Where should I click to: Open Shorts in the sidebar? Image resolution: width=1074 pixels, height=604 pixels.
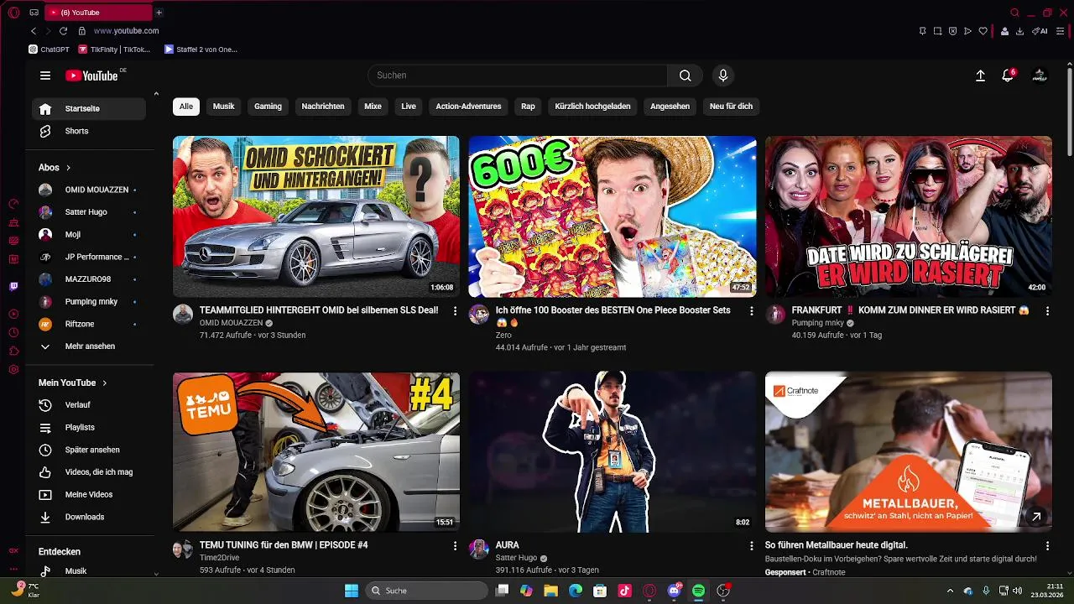[88, 131]
